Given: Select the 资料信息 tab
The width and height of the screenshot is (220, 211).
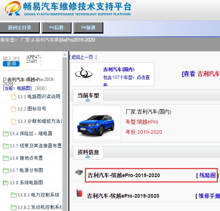Looking at the screenshot, I should (x=88, y=152).
